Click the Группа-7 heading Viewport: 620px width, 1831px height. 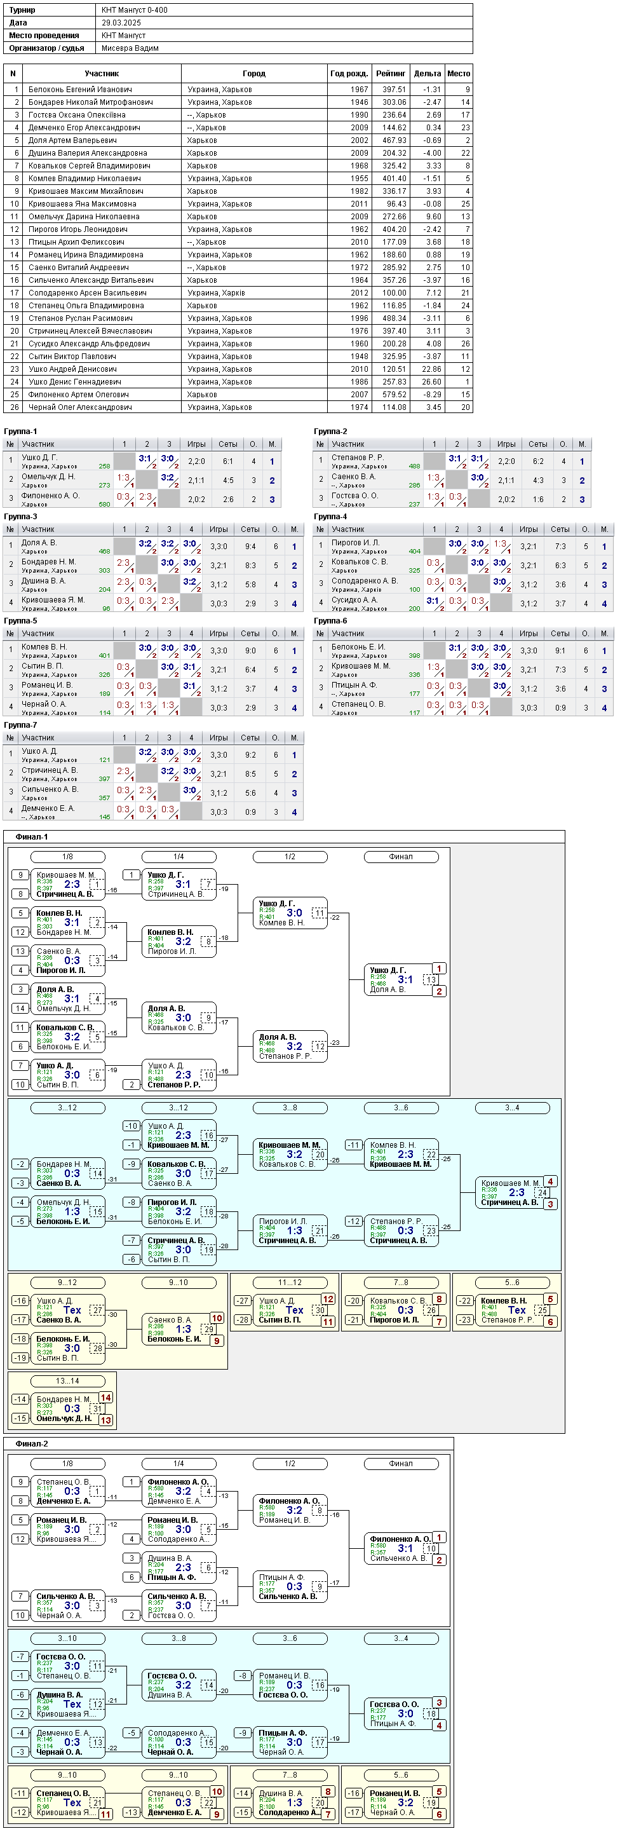[20, 725]
